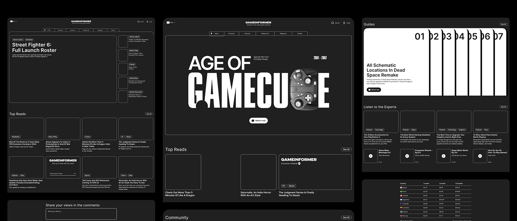Click the camera icon on the Watch now button
The width and height of the screenshot is (517, 221).
[253, 120]
